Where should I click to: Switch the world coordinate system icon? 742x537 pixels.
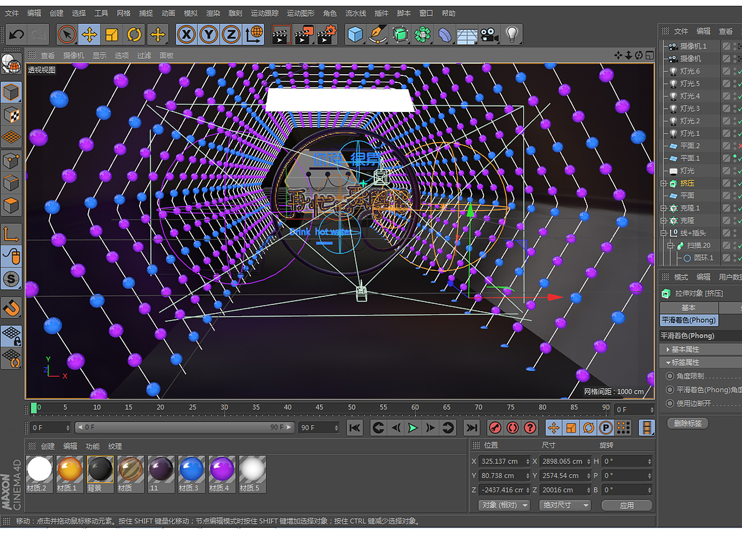coord(253,35)
